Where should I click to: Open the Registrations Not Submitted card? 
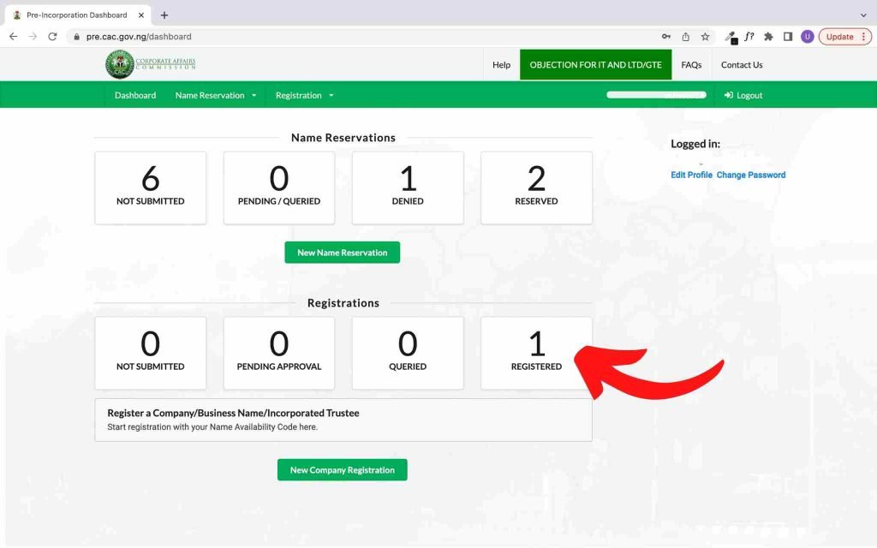pos(151,354)
